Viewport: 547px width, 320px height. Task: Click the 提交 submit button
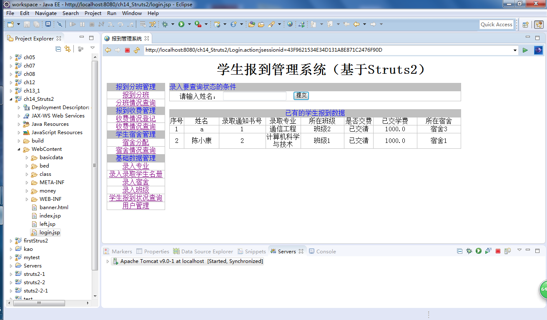coord(301,95)
